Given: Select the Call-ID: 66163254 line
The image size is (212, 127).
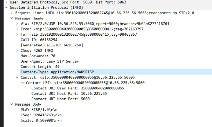Looking at the screenshot, I should click(x=38, y=40).
